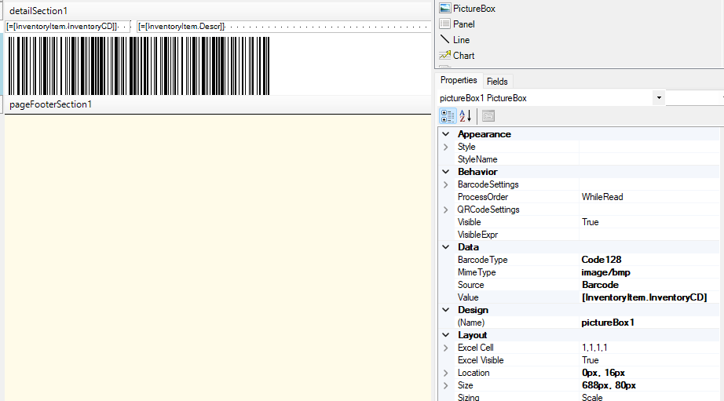Open the pictureBox1 object selector dropdown
724x401 pixels.
[659, 98]
